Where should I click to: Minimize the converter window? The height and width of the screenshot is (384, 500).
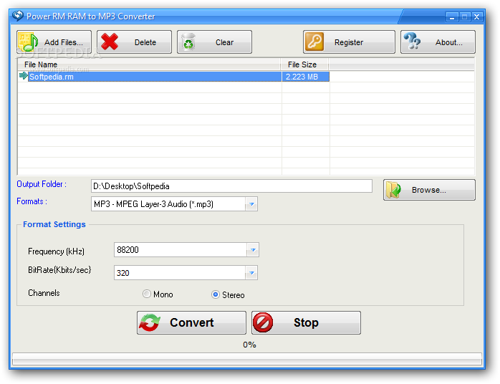coord(452,17)
